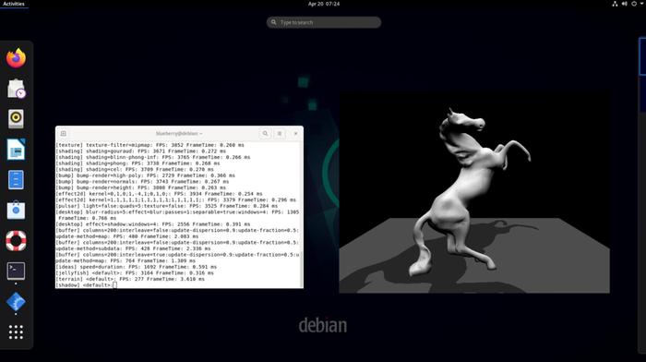
Task: Show all applications grid button
Action: [16, 332]
